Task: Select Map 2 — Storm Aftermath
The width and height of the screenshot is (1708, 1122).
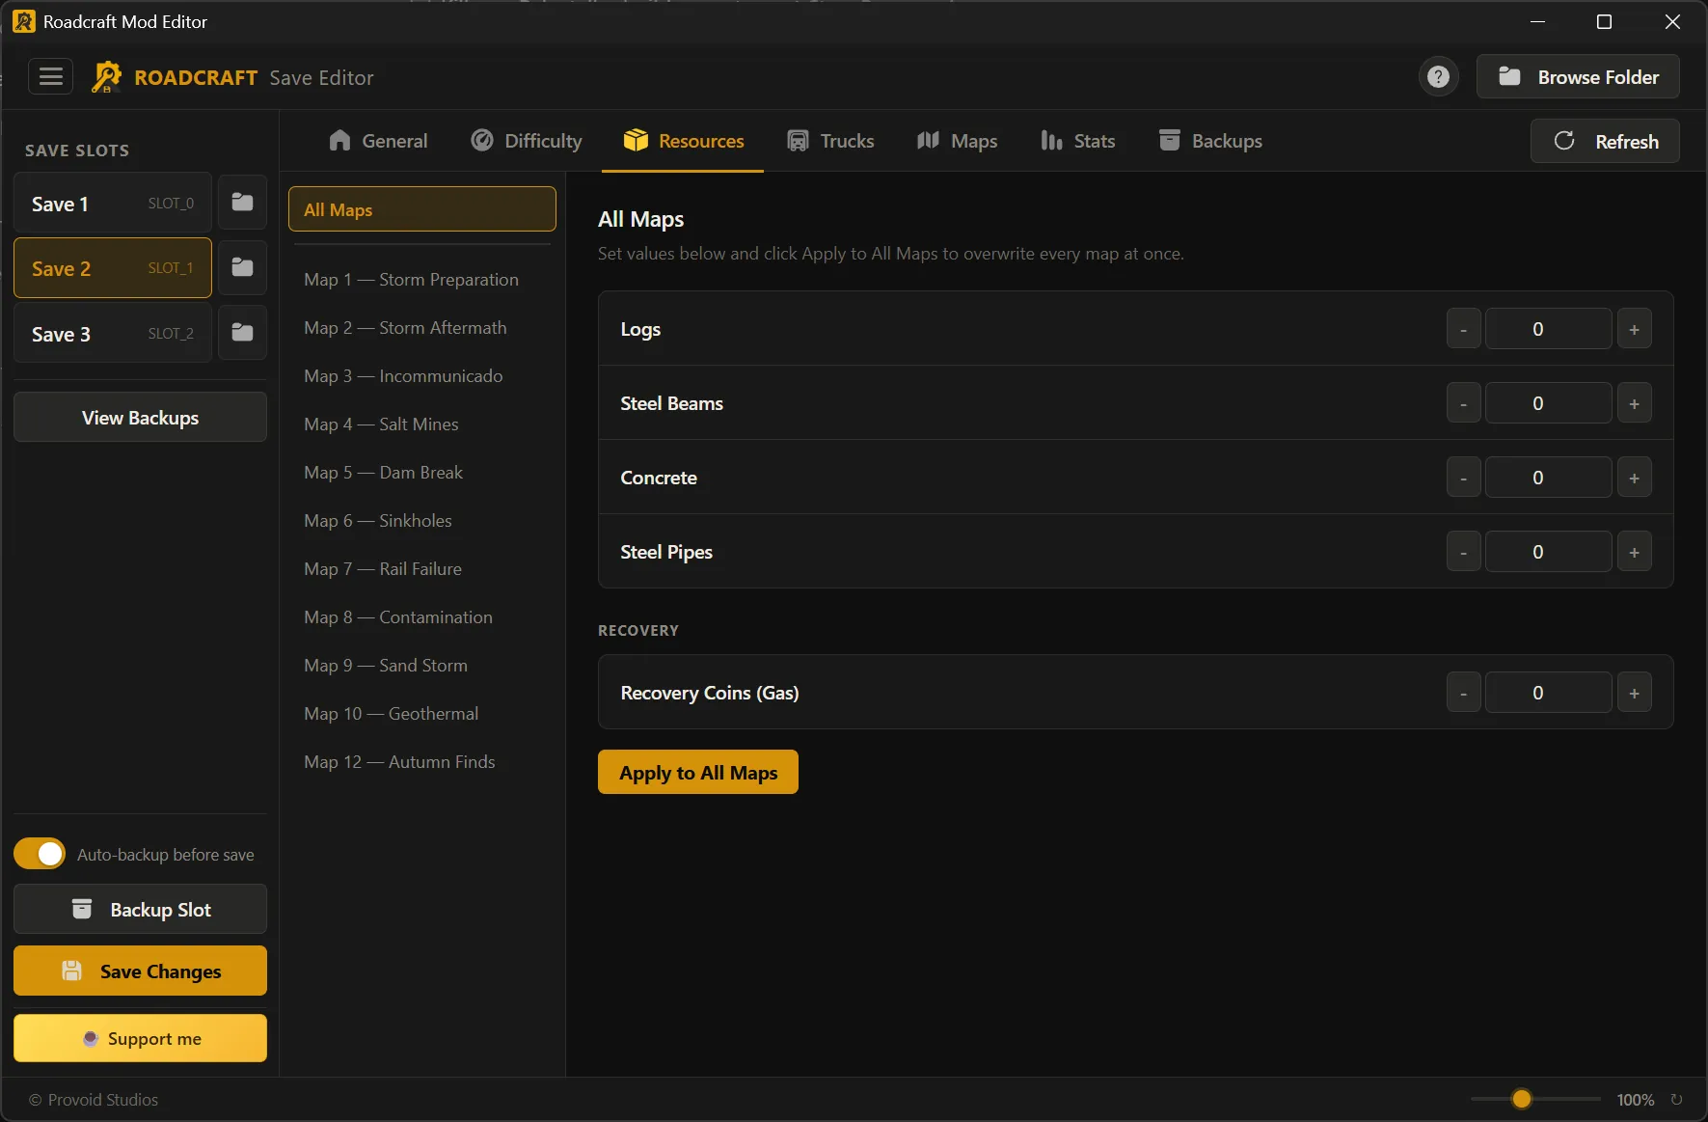Action: [x=422, y=328]
